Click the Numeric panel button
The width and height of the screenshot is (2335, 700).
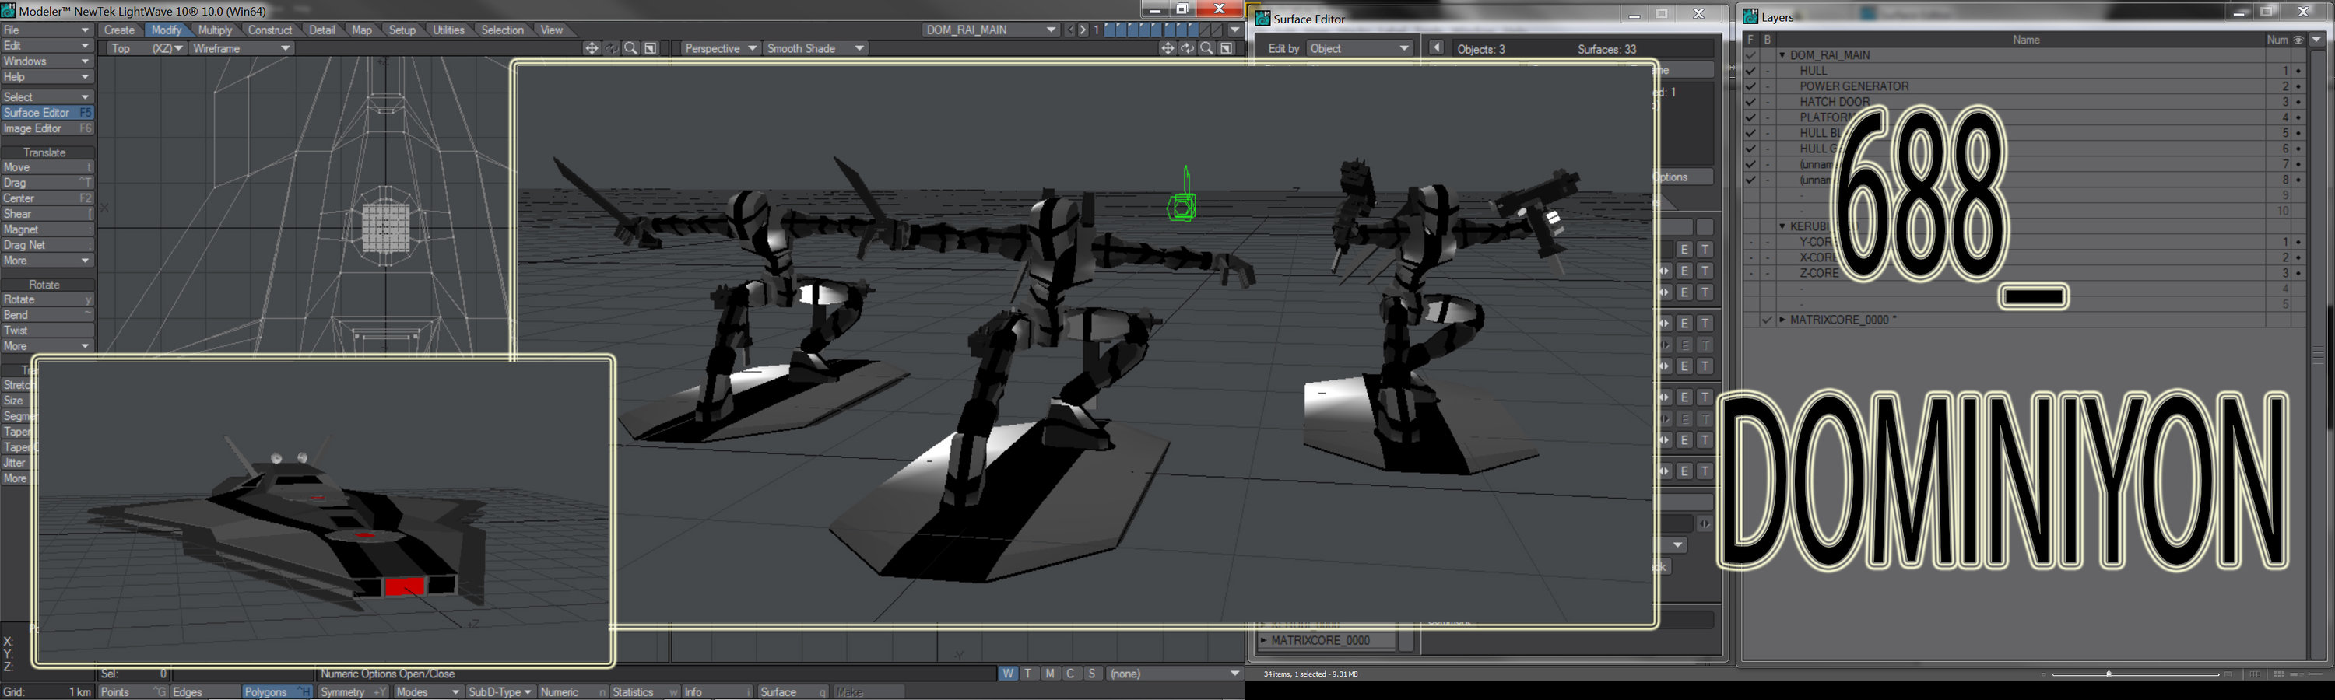573,692
